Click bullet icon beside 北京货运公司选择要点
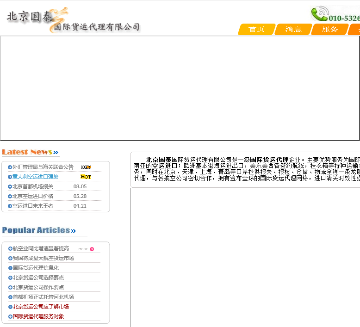The height and width of the screenshot is (327, 360). tap(10, 278)
